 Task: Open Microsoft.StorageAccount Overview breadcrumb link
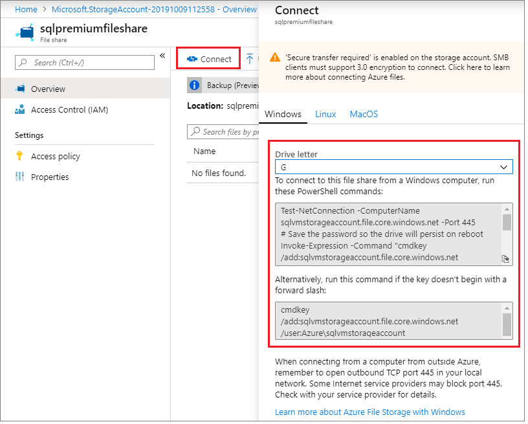pos(154,10)
